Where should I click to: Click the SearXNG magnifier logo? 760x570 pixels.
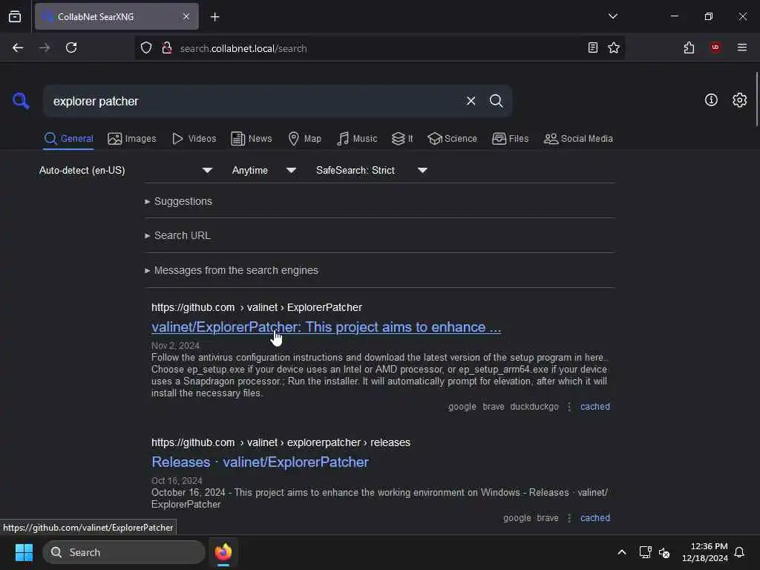21,101
